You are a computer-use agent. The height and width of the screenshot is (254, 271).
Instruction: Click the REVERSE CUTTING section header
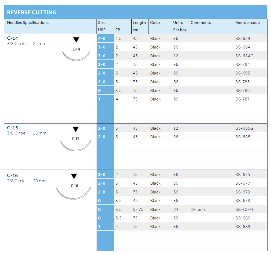[32, 12]
